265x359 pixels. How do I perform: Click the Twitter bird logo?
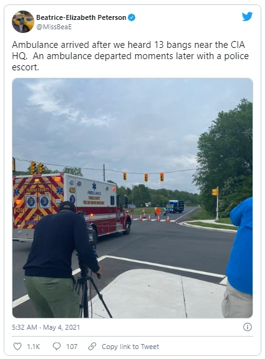[247, 16]
